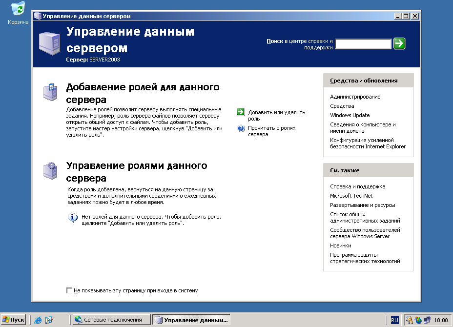Open Прочитать о ролях сервера link
The width and height of the screenshot is (453, 327).
pos(271,131)
